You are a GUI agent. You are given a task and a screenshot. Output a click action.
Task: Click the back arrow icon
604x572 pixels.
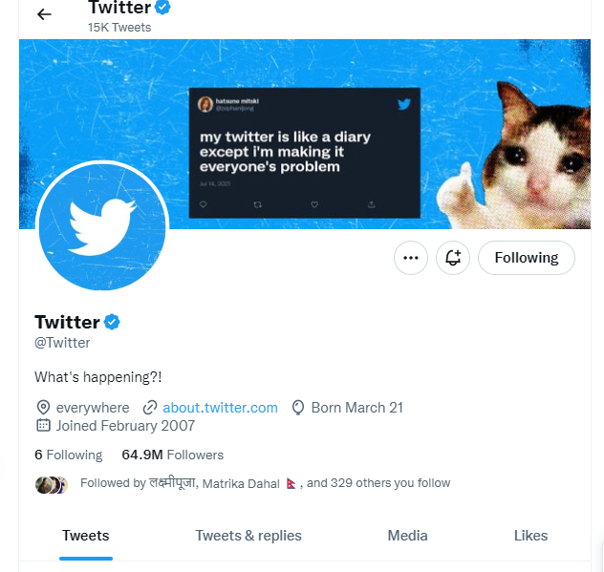click(x=44, y=14)
